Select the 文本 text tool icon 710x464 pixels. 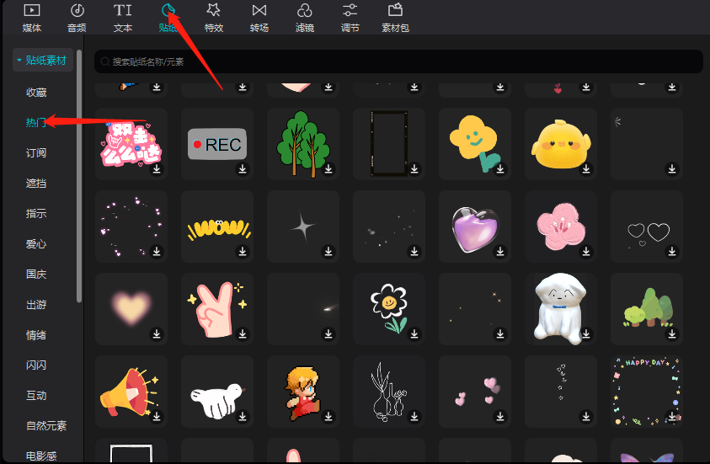[123, 11]
